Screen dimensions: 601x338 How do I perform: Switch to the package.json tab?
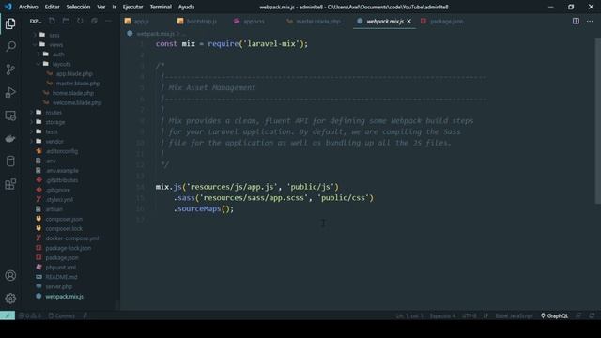447,22
